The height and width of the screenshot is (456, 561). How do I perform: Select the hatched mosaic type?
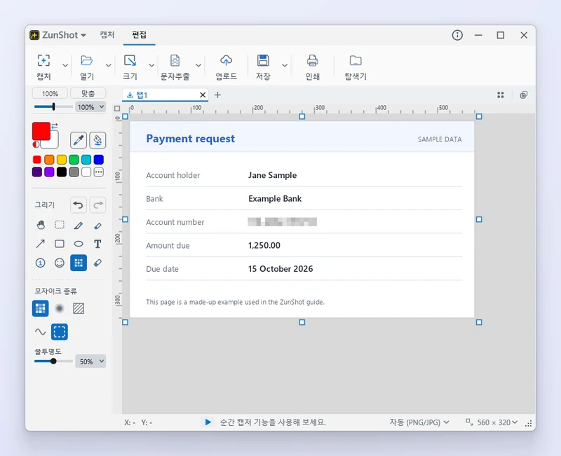79,308
